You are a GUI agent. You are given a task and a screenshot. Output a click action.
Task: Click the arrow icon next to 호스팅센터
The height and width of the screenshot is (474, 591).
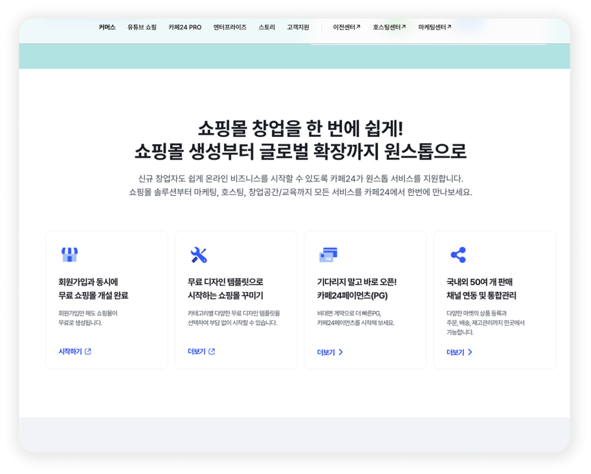(x=403, y=27)
